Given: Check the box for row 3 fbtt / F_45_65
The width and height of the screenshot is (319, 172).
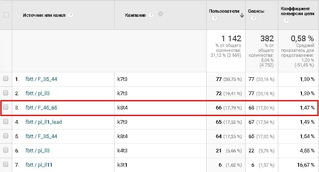Looking at the screenshot, I should (6, 108).
